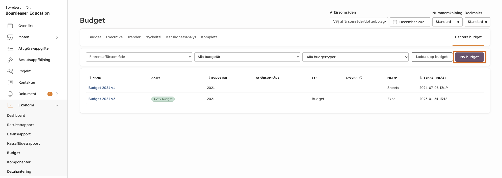
Task: Go to Dashboard in the sidebar
Action: (16, 115)
